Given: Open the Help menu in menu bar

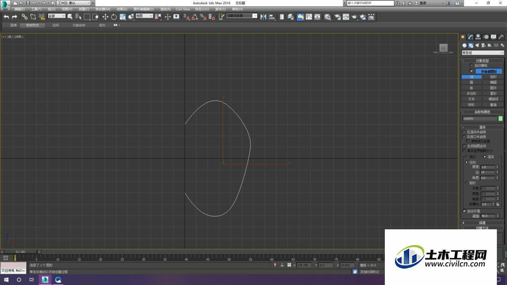Looking at the screenshot, I should tap(237, 9).
